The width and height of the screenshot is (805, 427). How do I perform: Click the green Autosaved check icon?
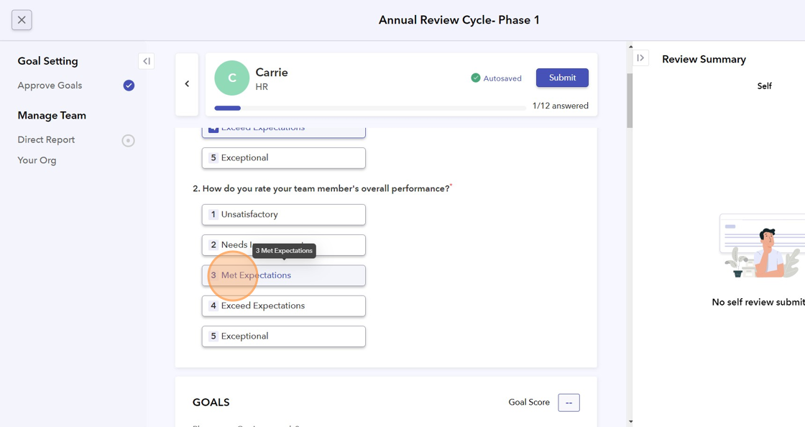click(x=475, y=78)
